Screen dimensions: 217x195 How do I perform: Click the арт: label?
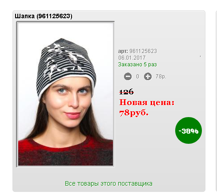123,51
